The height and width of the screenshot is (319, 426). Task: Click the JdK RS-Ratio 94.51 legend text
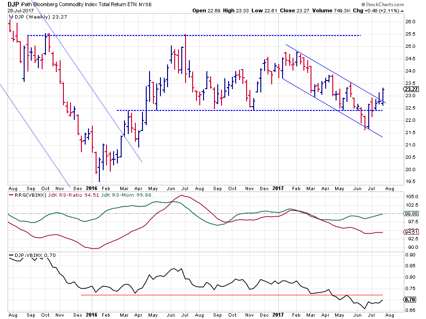pos(73,195)
